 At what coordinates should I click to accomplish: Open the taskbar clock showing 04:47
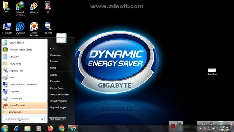pos(223,129)
